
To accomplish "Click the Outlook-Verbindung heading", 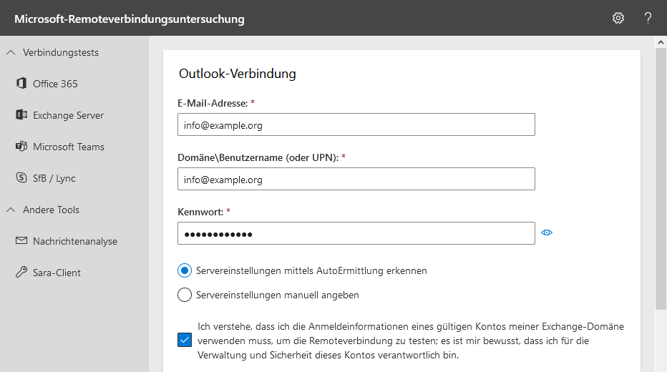I will 238,74.
